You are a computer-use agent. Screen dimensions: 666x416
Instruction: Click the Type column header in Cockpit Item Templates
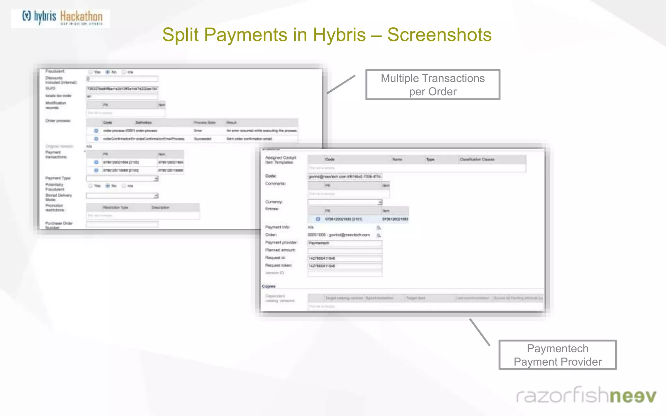tap(430, 159)
